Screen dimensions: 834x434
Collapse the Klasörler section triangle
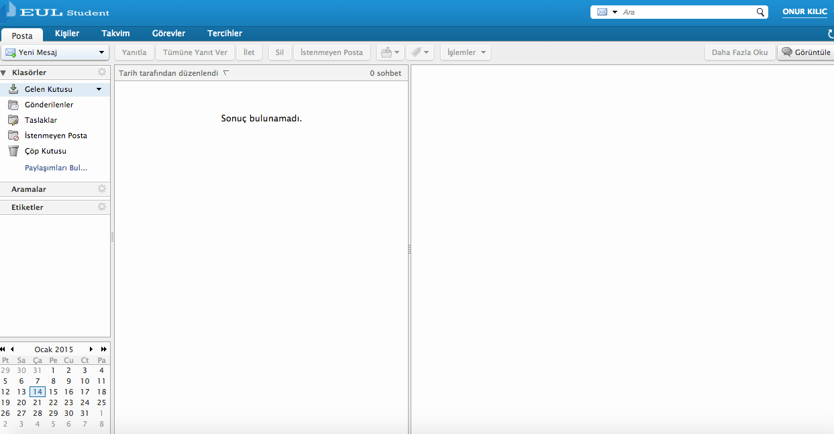click(3, 72)
